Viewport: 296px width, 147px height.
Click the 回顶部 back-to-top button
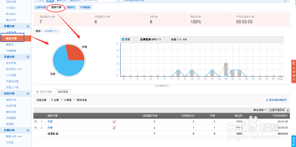(294, 141)
